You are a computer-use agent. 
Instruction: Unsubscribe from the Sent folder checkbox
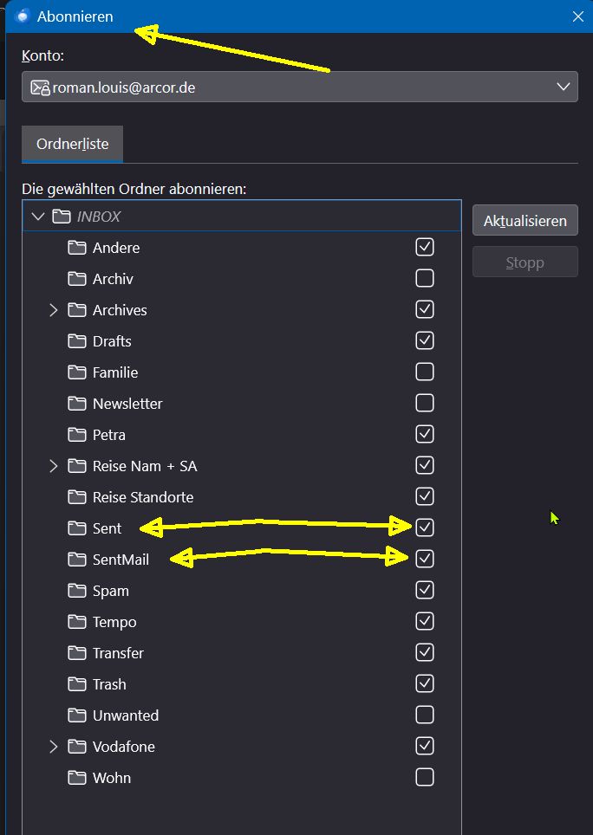pos(425,528)
